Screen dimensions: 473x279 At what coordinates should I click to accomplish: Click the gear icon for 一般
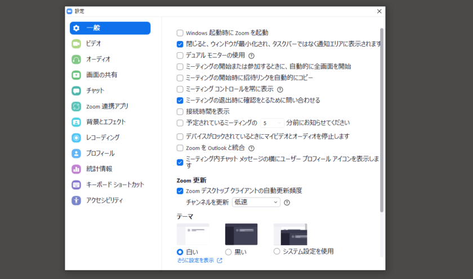(x=77, y=28)
